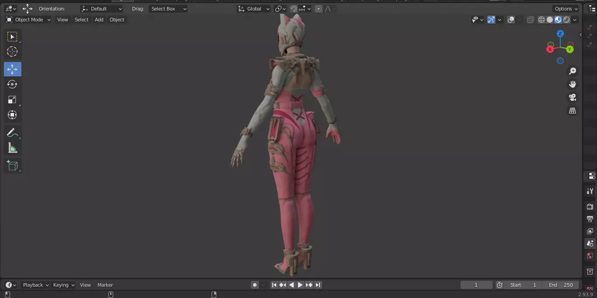Select the Select Box tool
597x298 pixels.
point(12,37)
